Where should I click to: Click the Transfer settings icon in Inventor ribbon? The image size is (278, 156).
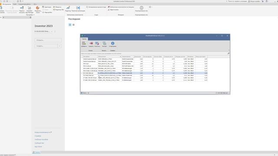22,8
